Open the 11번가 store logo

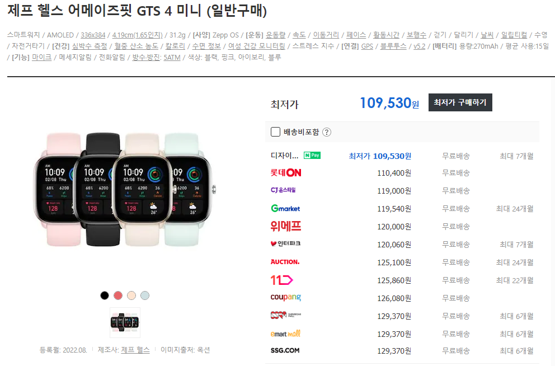pyautogui.click(x=282, y=280)
